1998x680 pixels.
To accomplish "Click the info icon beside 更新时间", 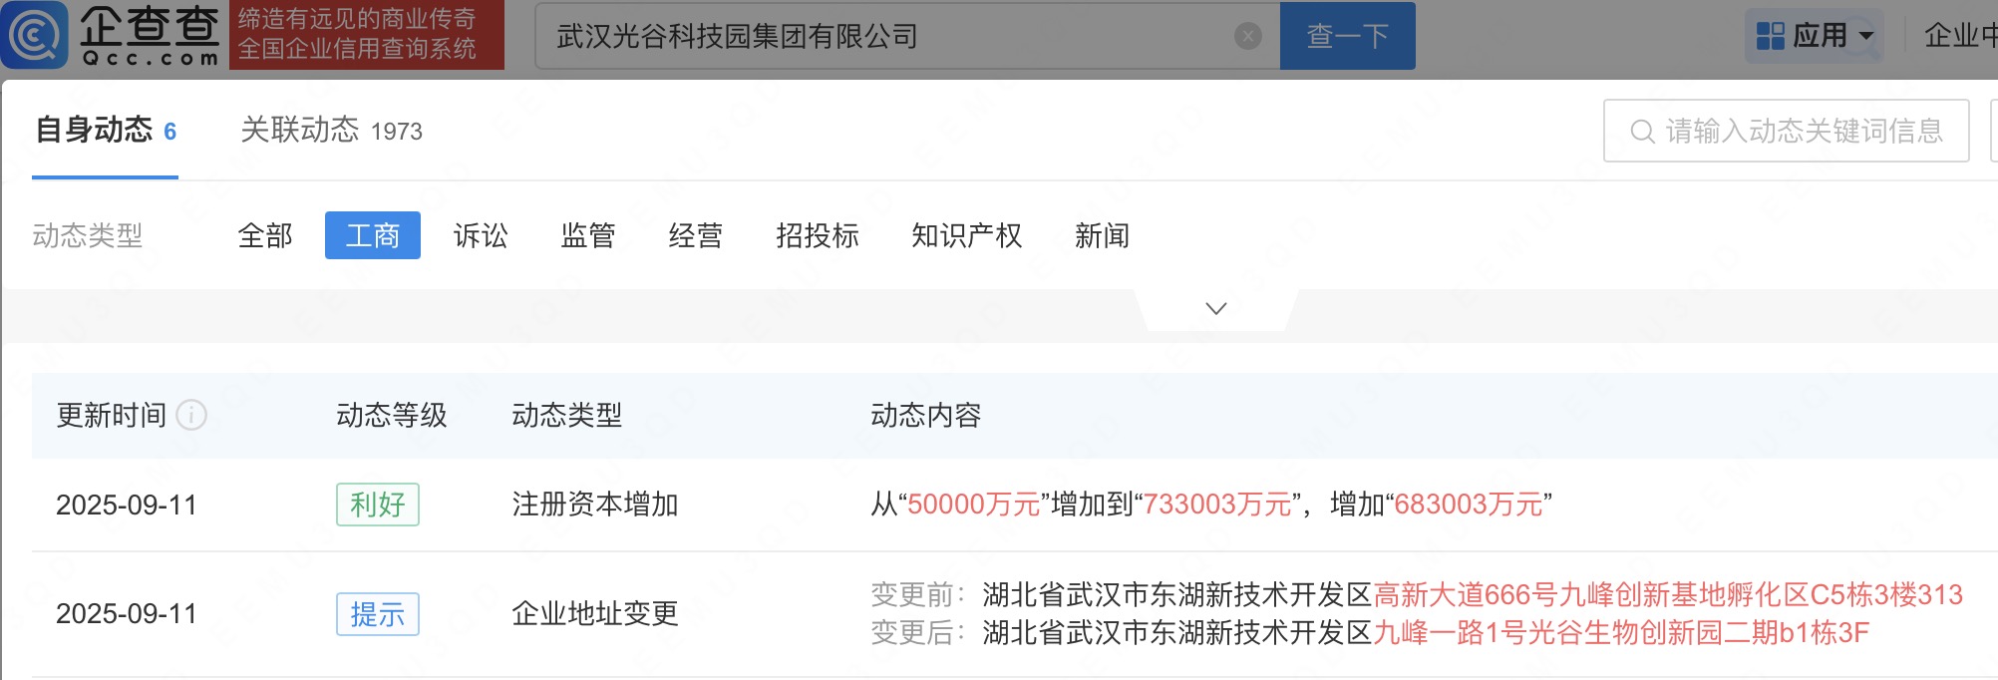I will pyautogui.click(x=191, y=415).
